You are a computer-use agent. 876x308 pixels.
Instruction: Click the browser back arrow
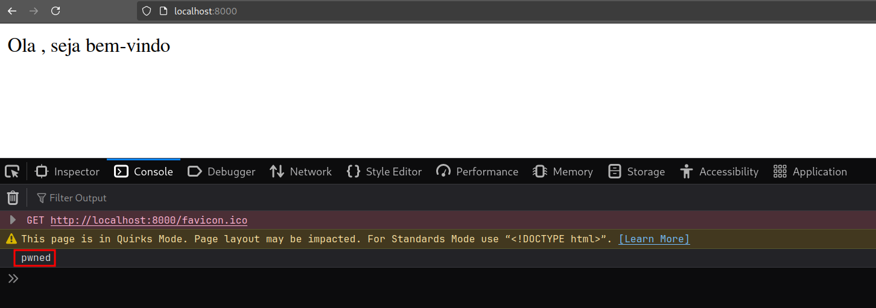(x=12, y=11)
